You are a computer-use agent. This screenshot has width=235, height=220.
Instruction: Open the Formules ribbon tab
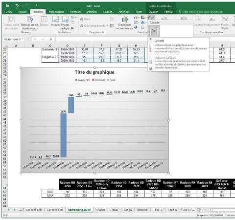coord(75,12)
